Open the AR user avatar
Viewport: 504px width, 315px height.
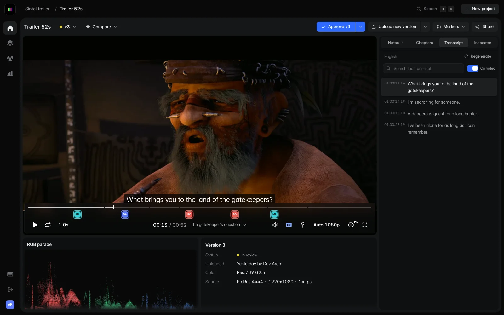10,305
